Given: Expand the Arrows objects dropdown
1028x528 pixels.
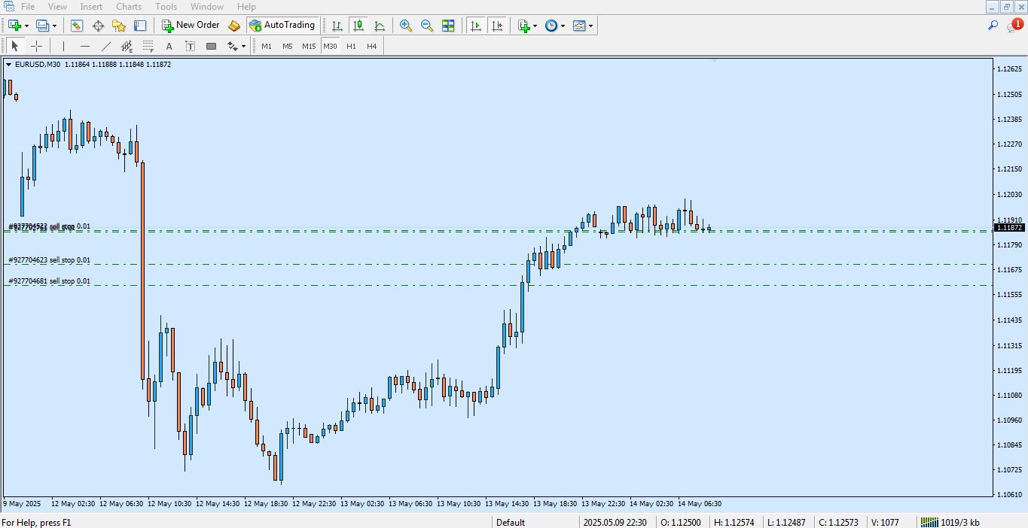Looking at the screenshot, I should pyautogui.click(x=244, y=46).
